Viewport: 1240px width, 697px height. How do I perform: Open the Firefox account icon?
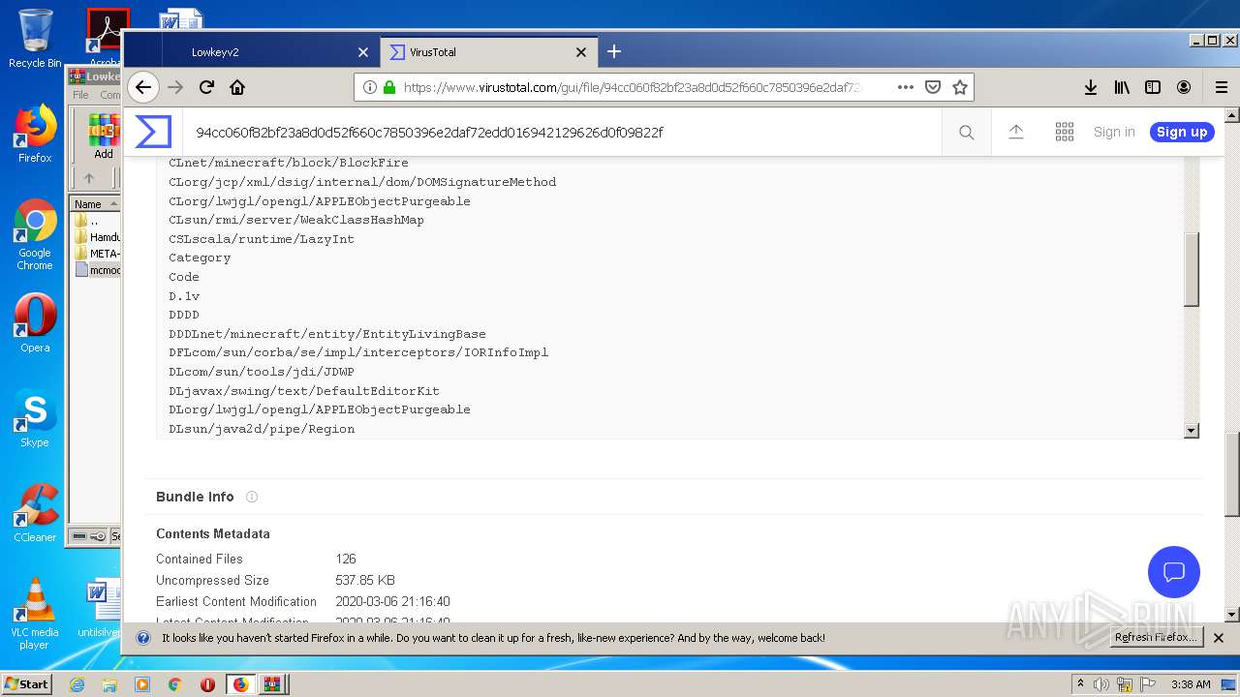click(x=1184, y=87)
